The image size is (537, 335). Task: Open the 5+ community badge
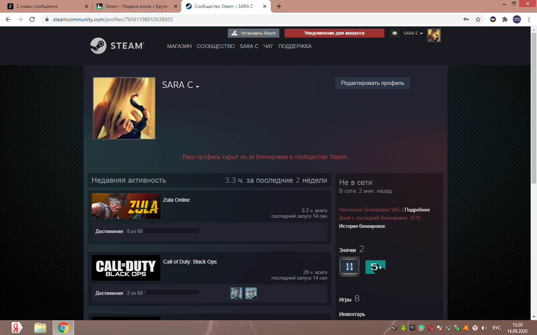click(x=375, y=267)
